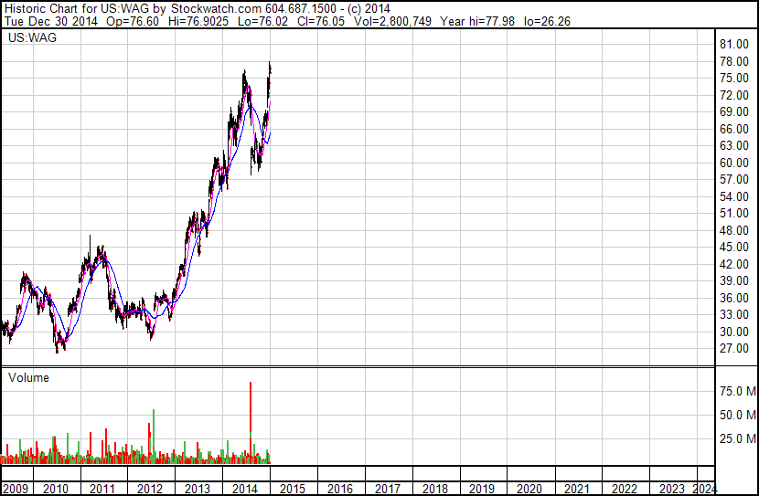Click the 2019 year label
759x496 pixels.
tap(482, 489)
